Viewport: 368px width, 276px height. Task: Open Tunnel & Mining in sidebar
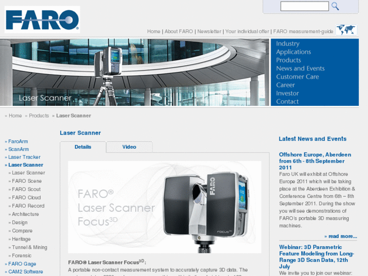[29, 247]
